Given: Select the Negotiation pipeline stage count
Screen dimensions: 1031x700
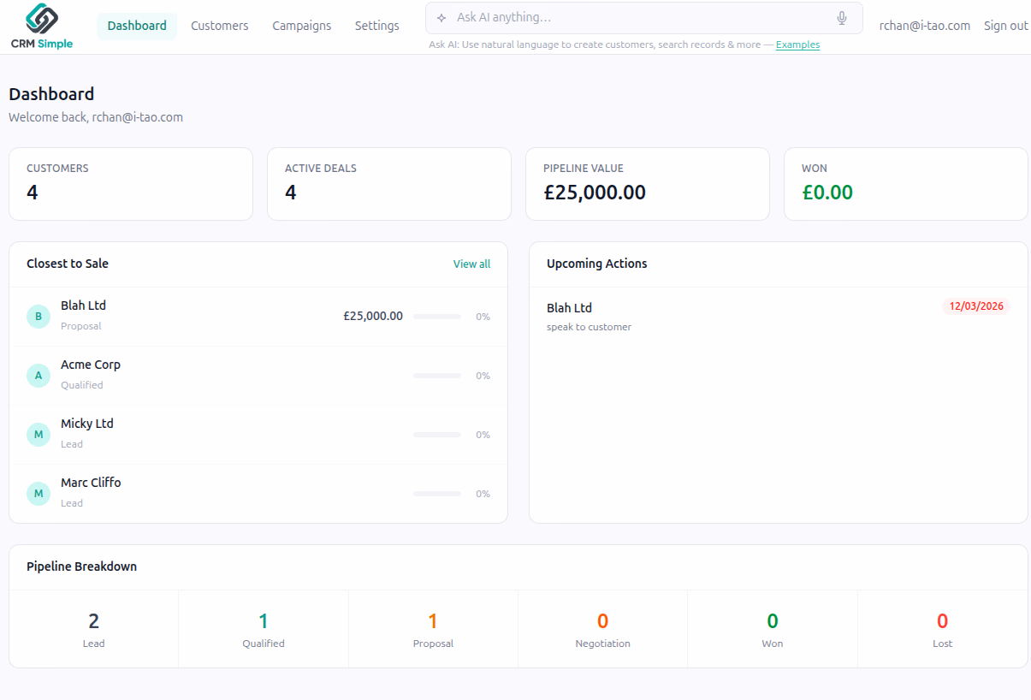Looking at the screenshot, I should click(603, 629).
